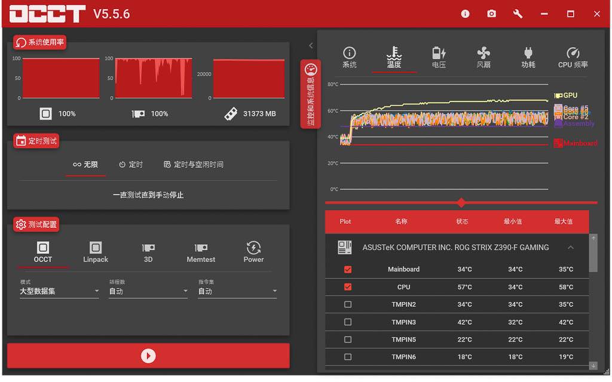
Task: Choose the 定时 timed schedule option
Action: pyautogui.click(x=131, y=165)
